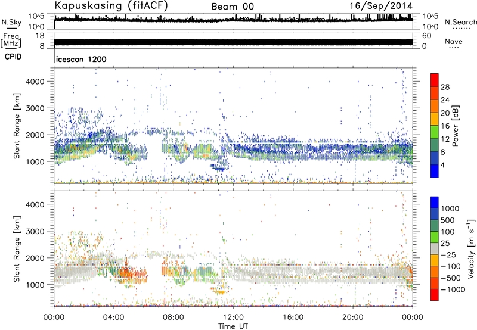Select the Freq. [MHz] axis label
The image size is (477, 330).
(x=11, y=41)
